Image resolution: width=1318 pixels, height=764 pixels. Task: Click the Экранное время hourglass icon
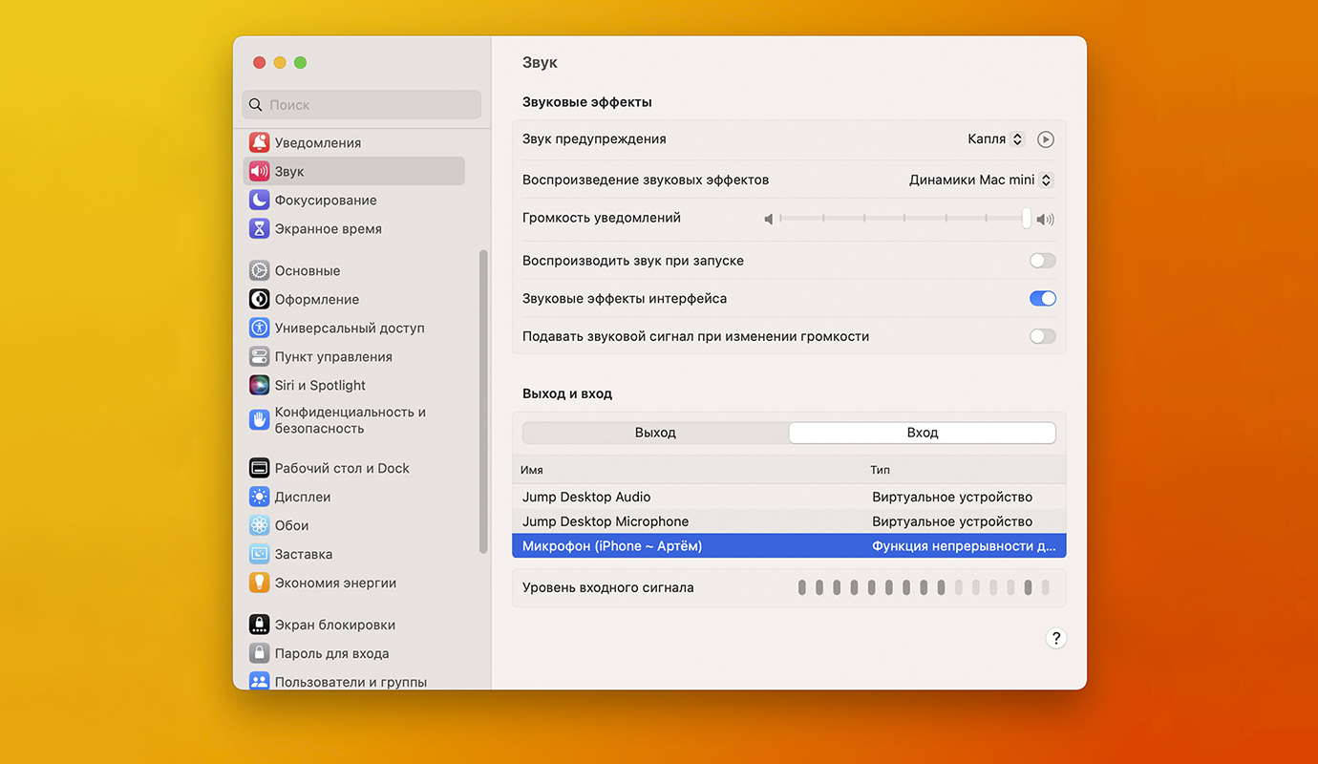[259, 228]
